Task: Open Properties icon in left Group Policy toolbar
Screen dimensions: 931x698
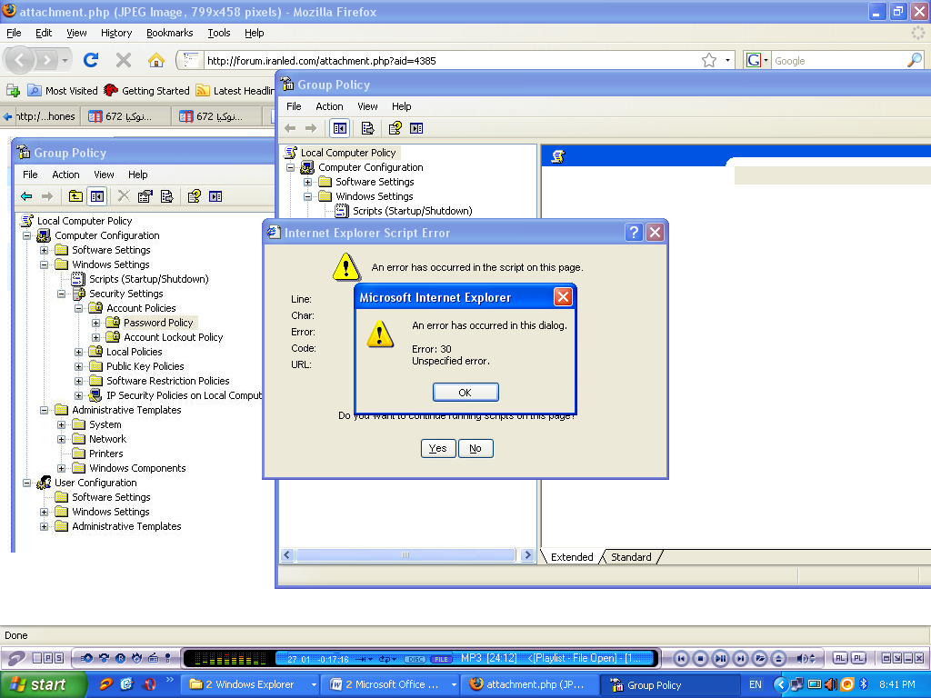Action: coord(145,196)
